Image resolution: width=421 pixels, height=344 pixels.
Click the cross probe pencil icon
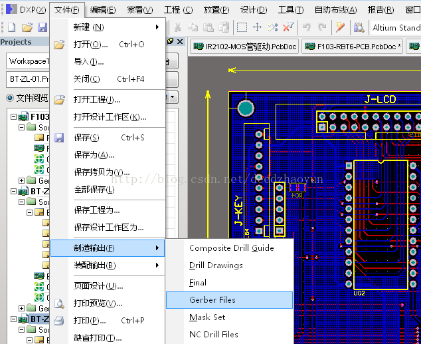tap(340, 27)
